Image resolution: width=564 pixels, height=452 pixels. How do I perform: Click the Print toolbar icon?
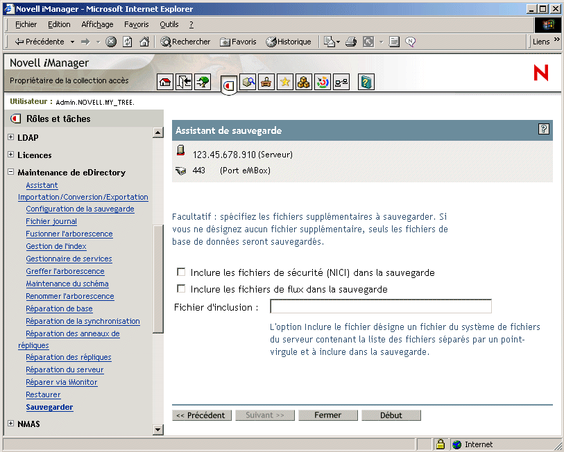(x=351, y=42)
